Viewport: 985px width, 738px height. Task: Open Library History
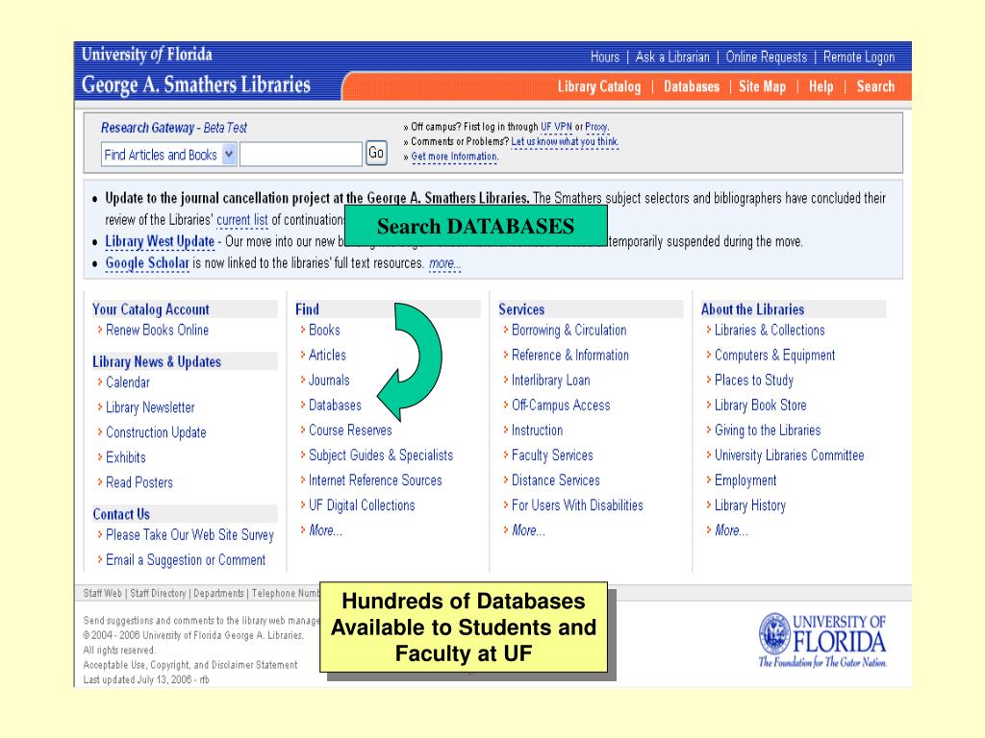pos(750,505)
